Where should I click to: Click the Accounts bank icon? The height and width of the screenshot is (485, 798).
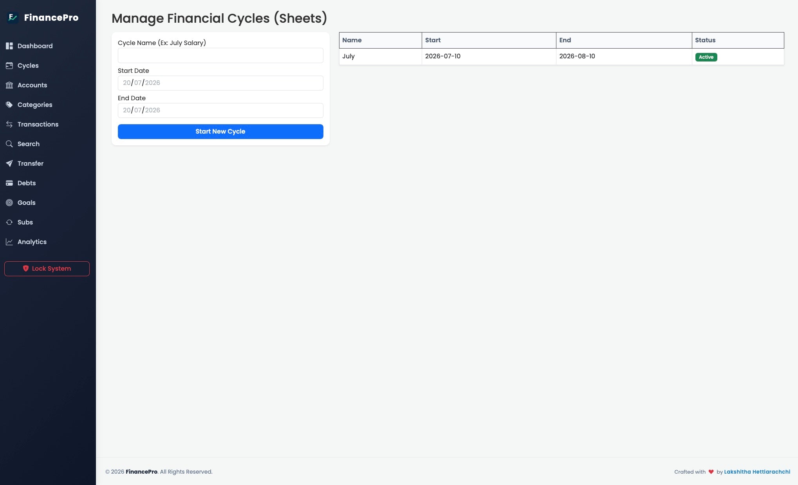pyautogui.click(x=9, y=85)
